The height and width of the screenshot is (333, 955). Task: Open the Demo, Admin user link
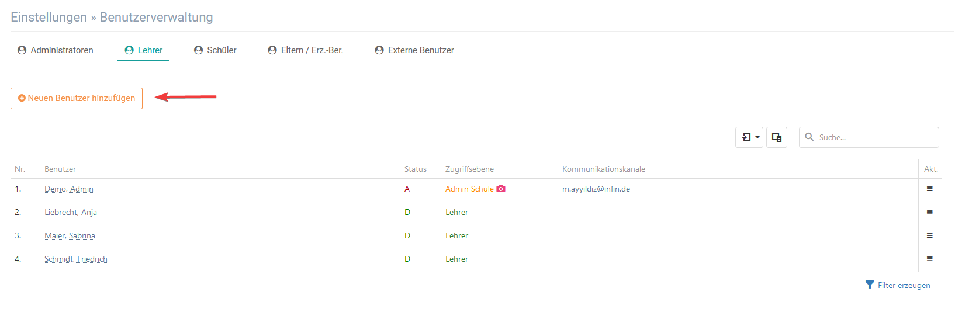[69, 189]
